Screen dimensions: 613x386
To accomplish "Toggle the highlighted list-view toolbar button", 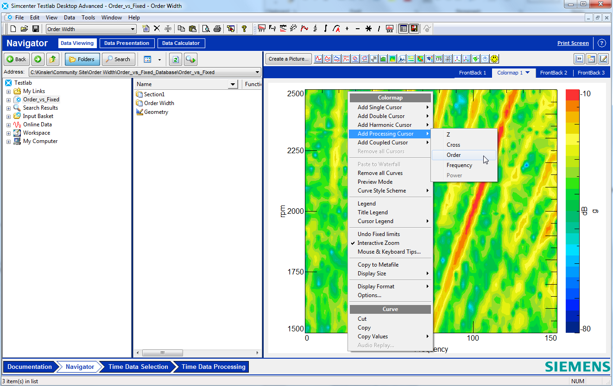I will pyautogui.click(x=404, y=29).
